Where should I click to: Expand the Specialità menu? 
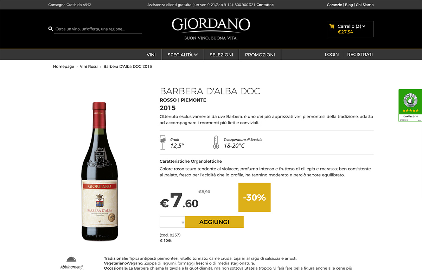183,55
